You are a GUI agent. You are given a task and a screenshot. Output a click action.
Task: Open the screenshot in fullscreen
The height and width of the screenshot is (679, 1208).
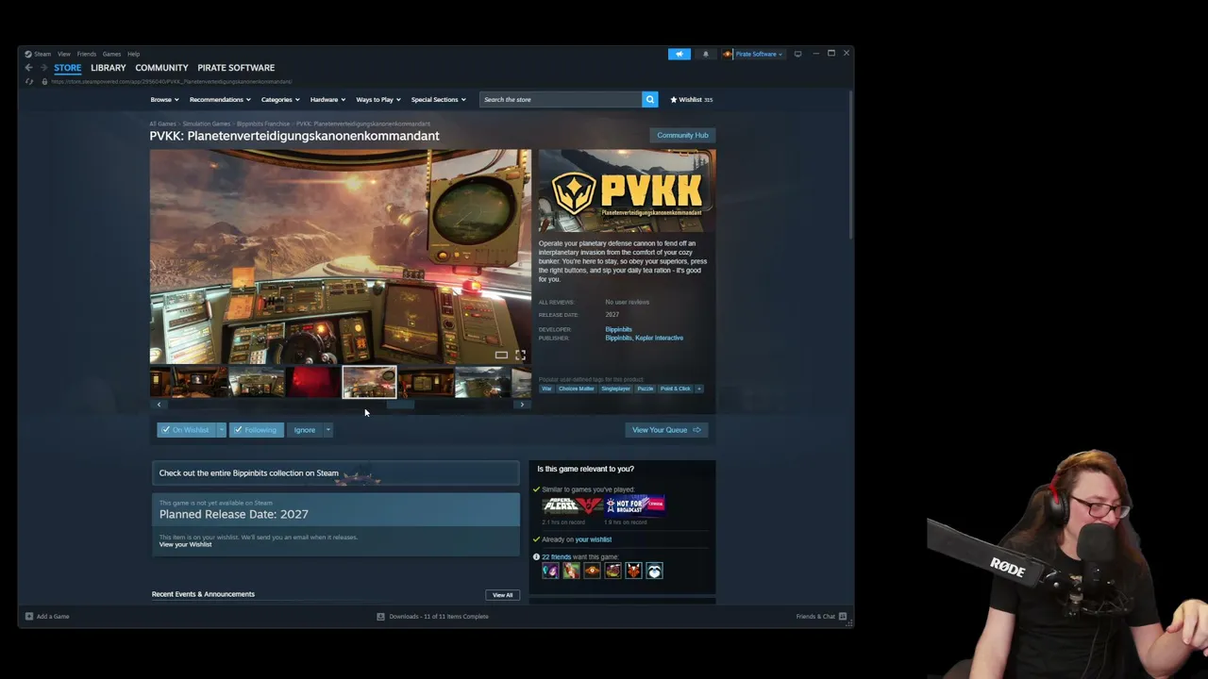(520, 356)
